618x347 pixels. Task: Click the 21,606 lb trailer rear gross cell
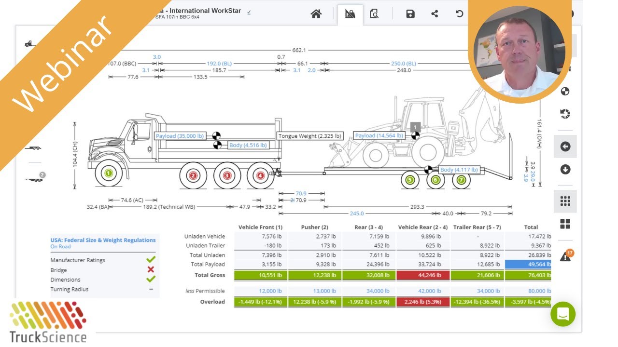pos(477,276)
